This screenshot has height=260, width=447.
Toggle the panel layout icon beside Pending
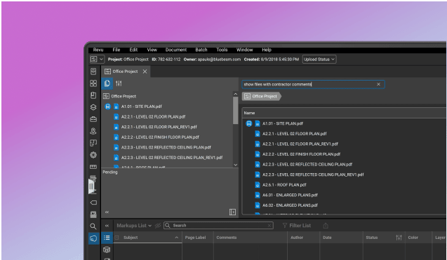(232, 212)
